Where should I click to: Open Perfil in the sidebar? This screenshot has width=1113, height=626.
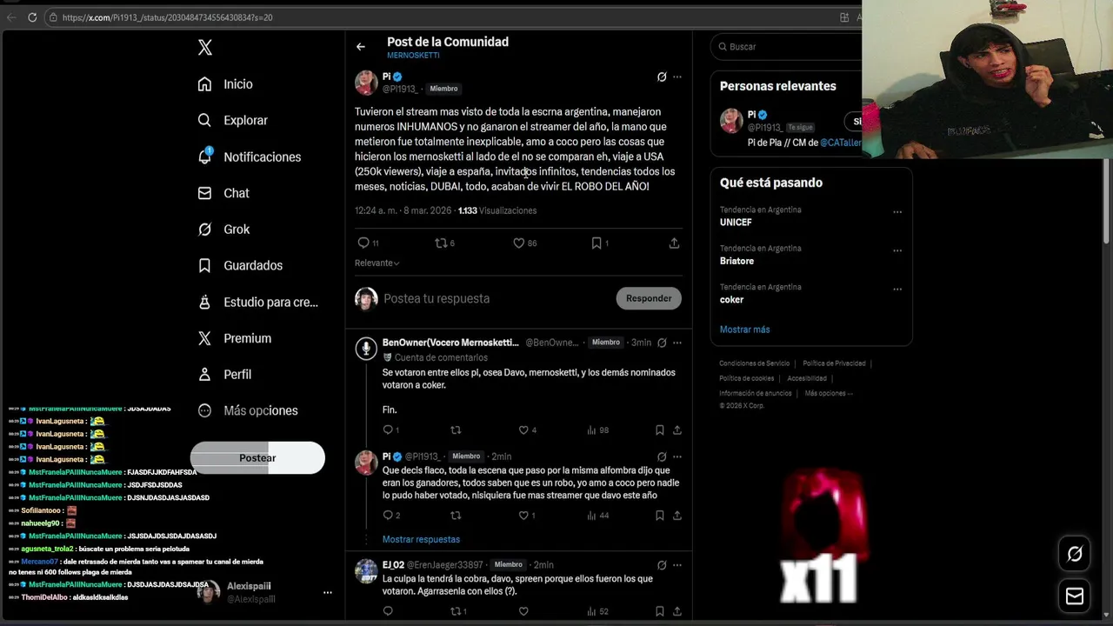pyautogui.click(x=224, y=374)
